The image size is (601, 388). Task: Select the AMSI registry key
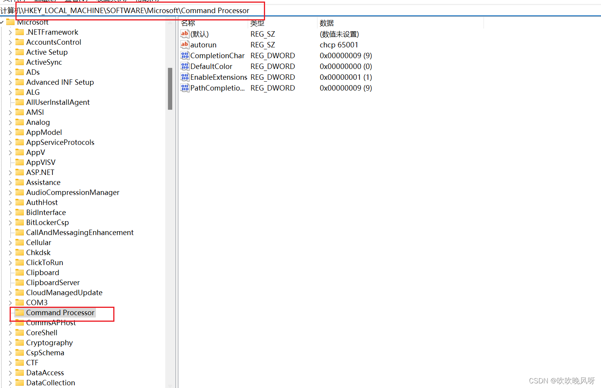pos(34,112)
